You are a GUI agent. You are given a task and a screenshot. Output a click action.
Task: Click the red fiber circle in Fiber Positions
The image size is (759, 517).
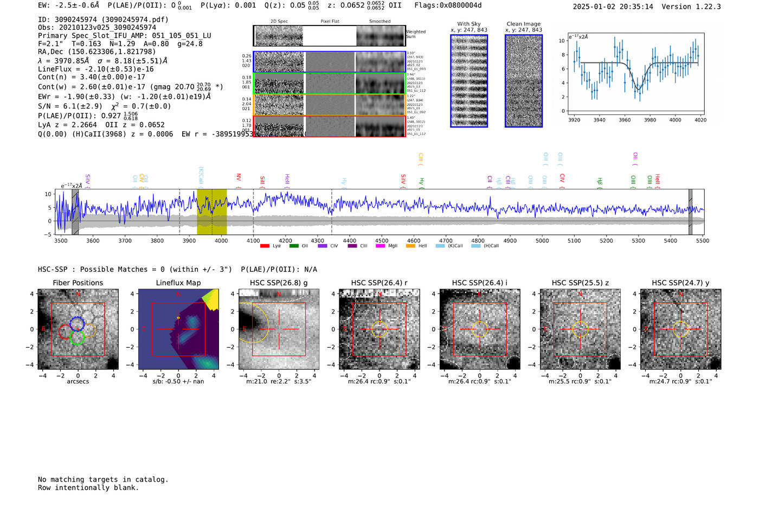(x=65, y=332)
